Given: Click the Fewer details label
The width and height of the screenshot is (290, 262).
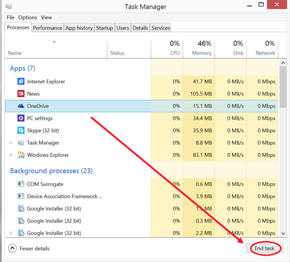Looking at the screenshot, I should (35, 249).
